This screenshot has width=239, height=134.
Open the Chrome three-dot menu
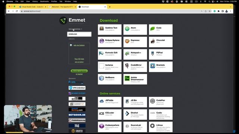tap(230, 11)
